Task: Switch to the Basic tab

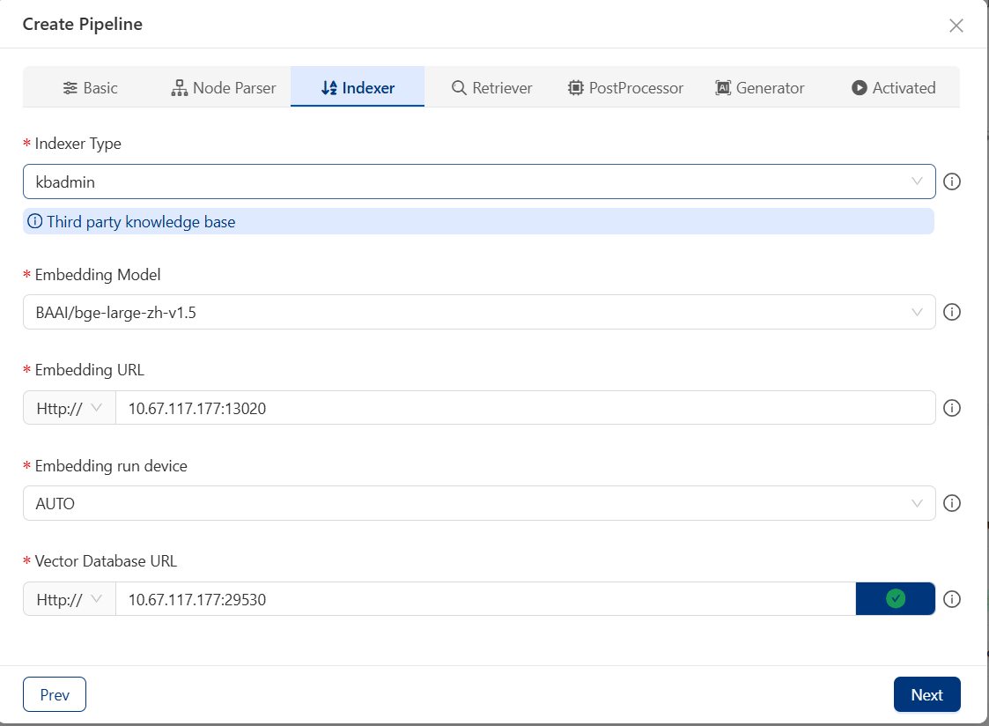Action: [x=90, y=88]
